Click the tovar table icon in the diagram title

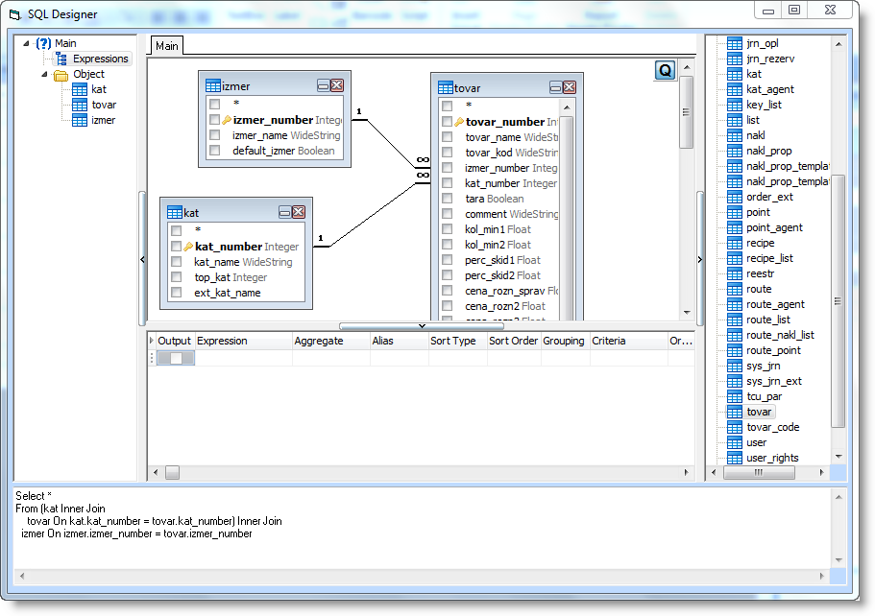[x=446, y=87]
